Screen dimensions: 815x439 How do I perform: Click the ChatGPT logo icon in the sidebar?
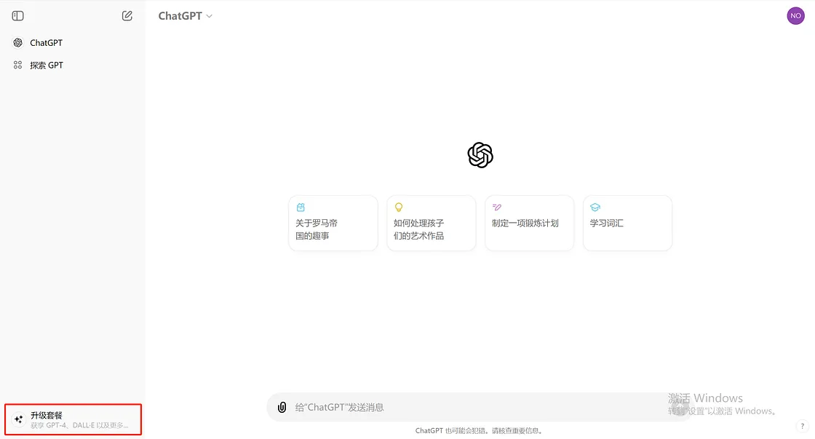(x=17, y=42)
